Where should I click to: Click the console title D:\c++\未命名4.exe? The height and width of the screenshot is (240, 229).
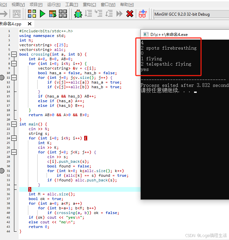pyautogui.click(x=169, y=34)
